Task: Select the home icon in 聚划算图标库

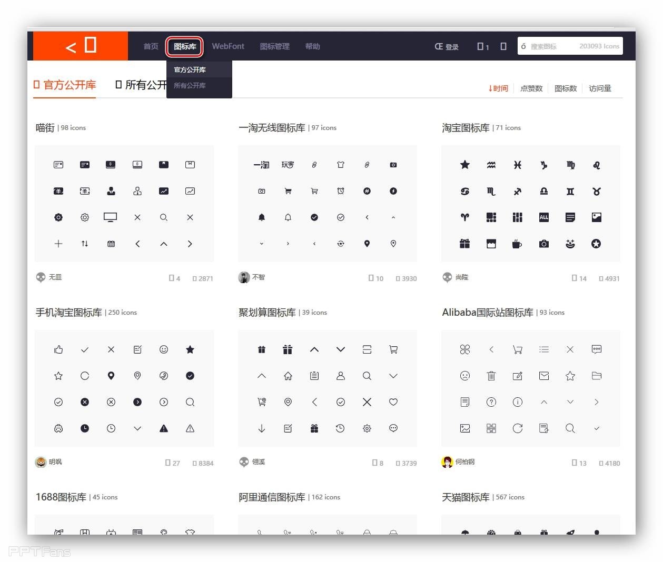Action: tap(288, 376)
